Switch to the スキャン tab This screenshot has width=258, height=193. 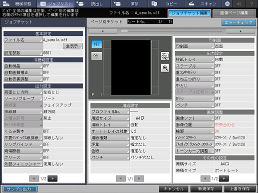click(x=203, y=3)
